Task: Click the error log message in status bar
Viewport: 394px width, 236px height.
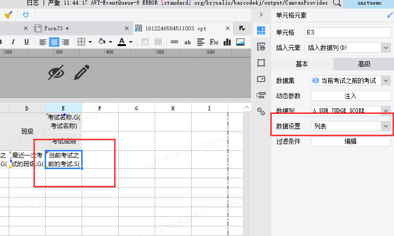Action: (x=188, y=3)
